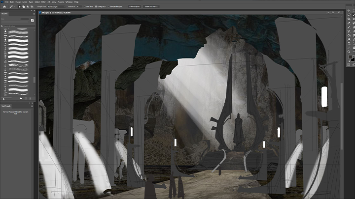Select the Add to Selection mode icon
Image resolution: width=355 pixels, height=199 pixels.
[23, 7]
